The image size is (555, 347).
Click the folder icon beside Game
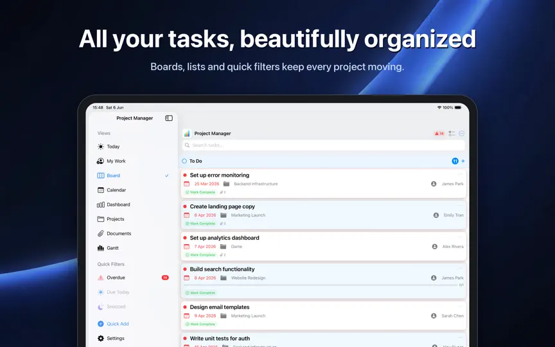coord(224,247)
